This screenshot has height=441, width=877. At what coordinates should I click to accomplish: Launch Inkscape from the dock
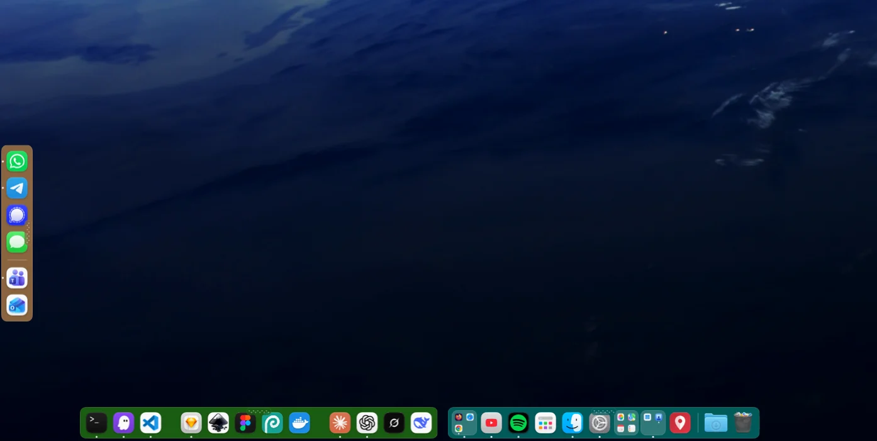click(218, 423)
